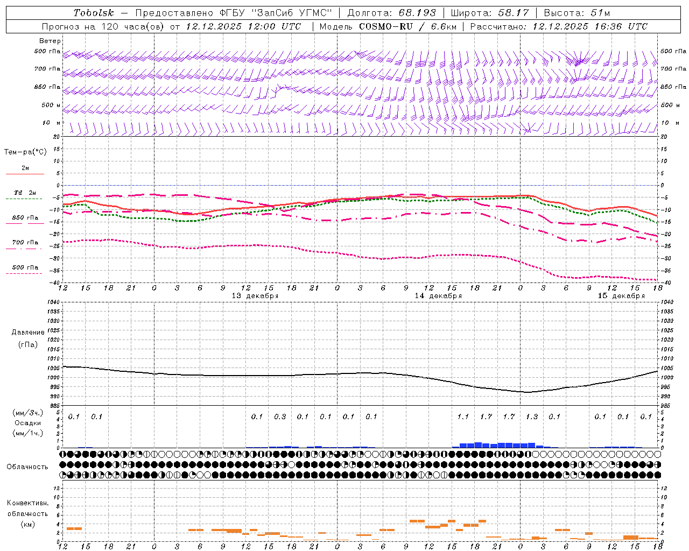Click the '(мм/3ч.)' precipitation unit label
The image size is (689, 551).
28,413
